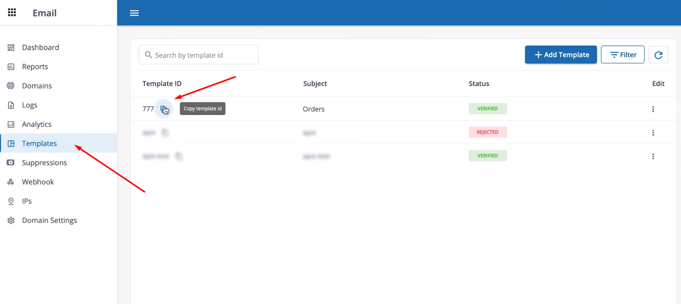The width and height of the screenshot is (681, 304).
Task: Click the Add Template button
Action: 561,55
